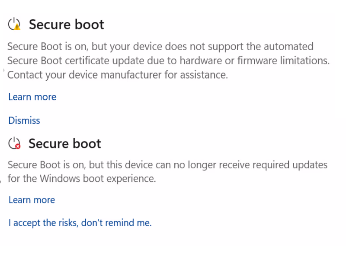Select the top Secure boot heading
346x259 pixels.
click(x=66, y=25)
